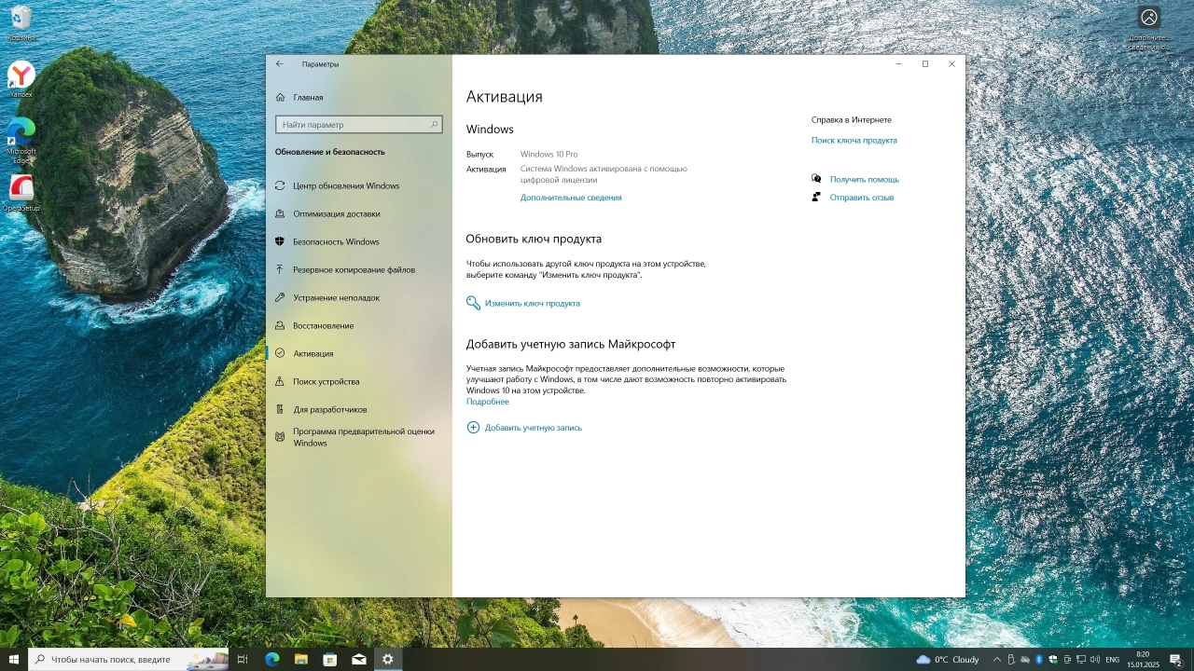
Task: Open Поиск устройства section
Action: click(359, 381)
